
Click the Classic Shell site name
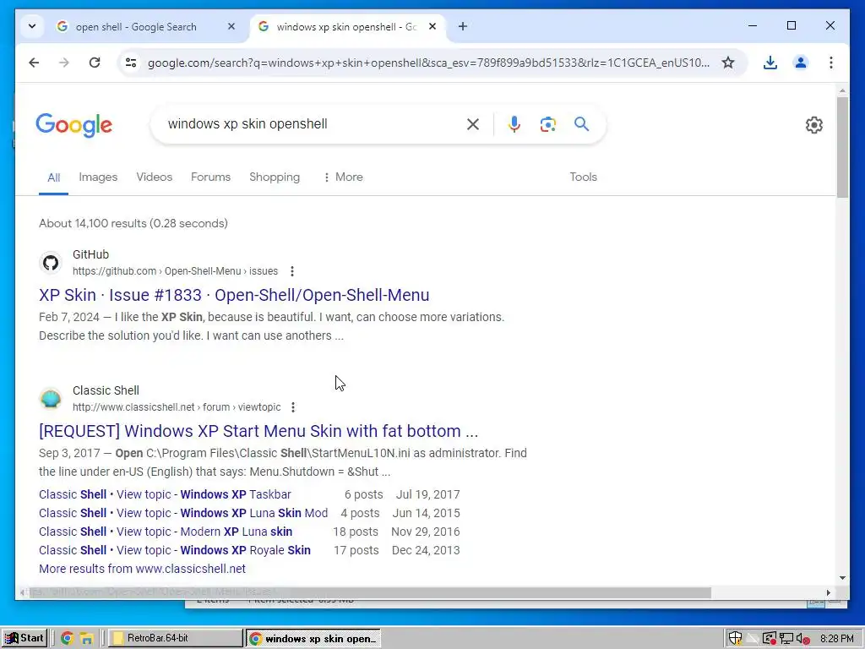106,390
